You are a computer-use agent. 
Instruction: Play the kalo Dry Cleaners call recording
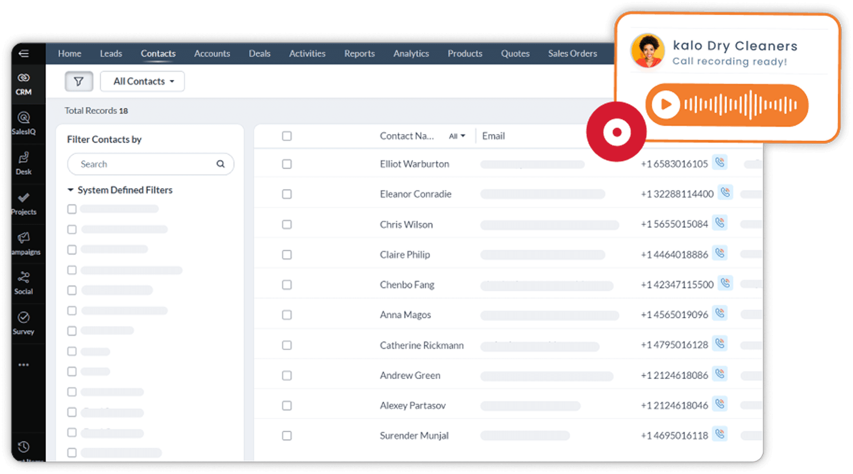(x=666, y=105)
